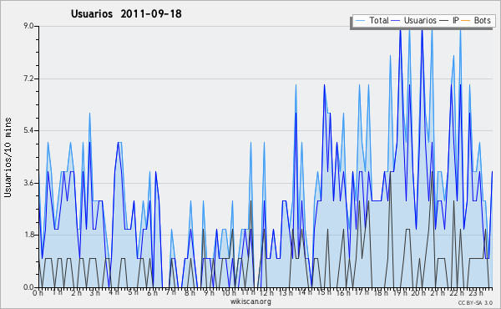Image resolution: width=501 pixels, height=309 pixels.
Task: Click the y-axis value 0.0
Action: coord(28,287)
